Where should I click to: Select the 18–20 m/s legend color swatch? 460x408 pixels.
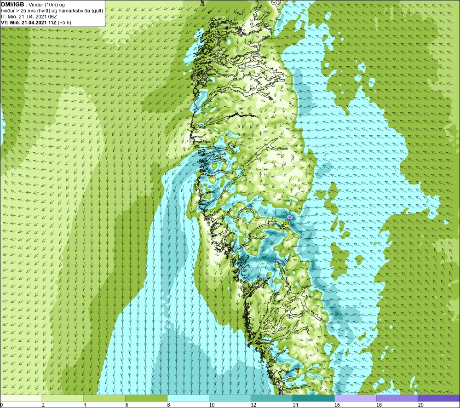tap(397, 398)
